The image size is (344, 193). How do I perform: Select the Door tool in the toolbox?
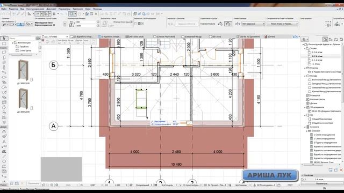4,57
